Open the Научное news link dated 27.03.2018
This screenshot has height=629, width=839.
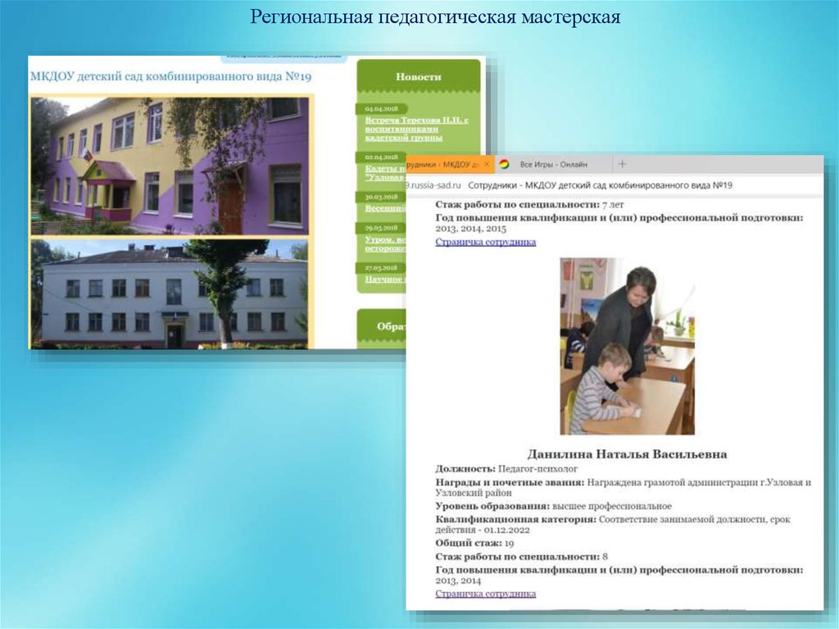point(385,279)
